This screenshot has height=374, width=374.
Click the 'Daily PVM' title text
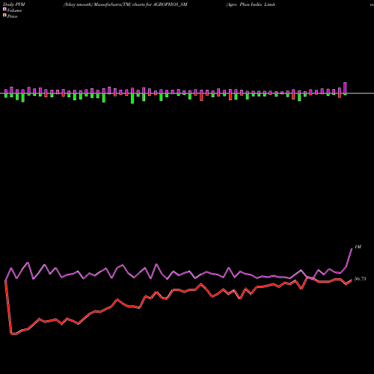click(14, 4)
